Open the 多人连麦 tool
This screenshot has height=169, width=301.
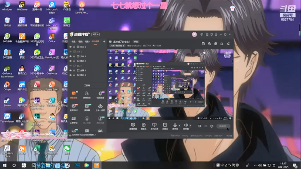pos(87,120)
